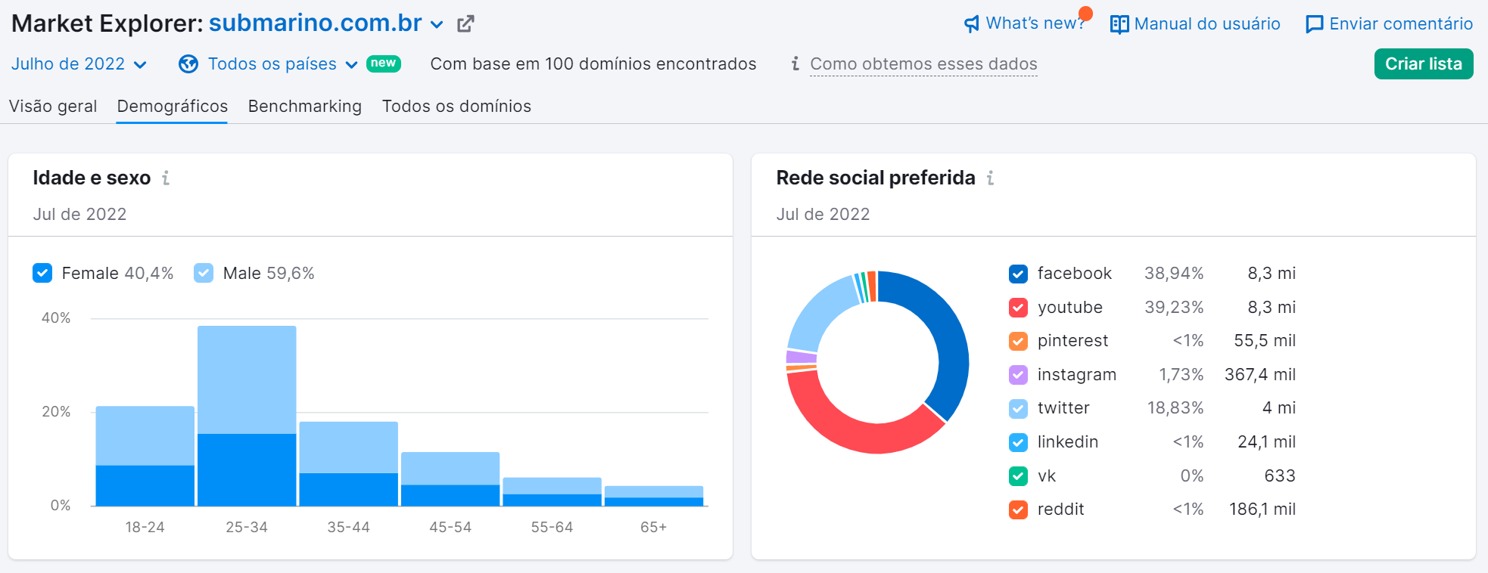Click the Com base em 100 domínios text

coord(593,64)
